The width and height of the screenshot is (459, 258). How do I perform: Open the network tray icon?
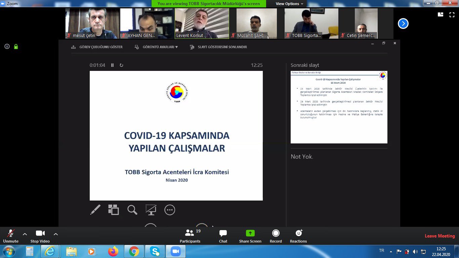tap(423, 251)
